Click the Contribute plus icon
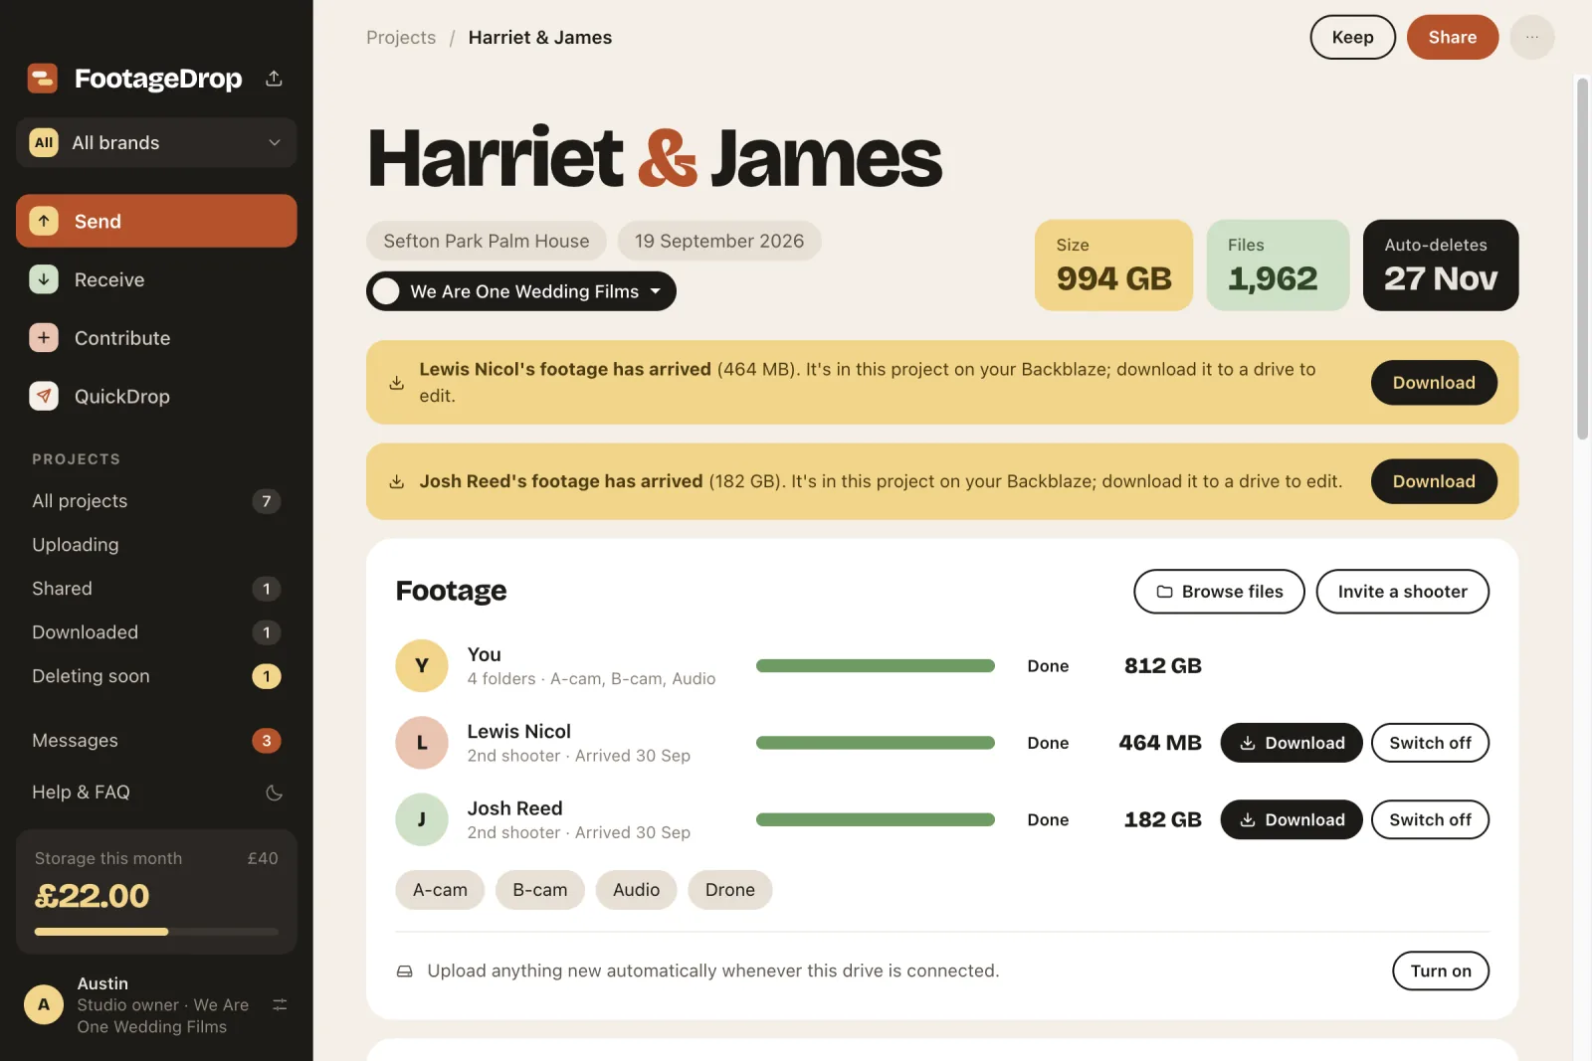Screen dimensions: 1592x1061 (44, 338)
